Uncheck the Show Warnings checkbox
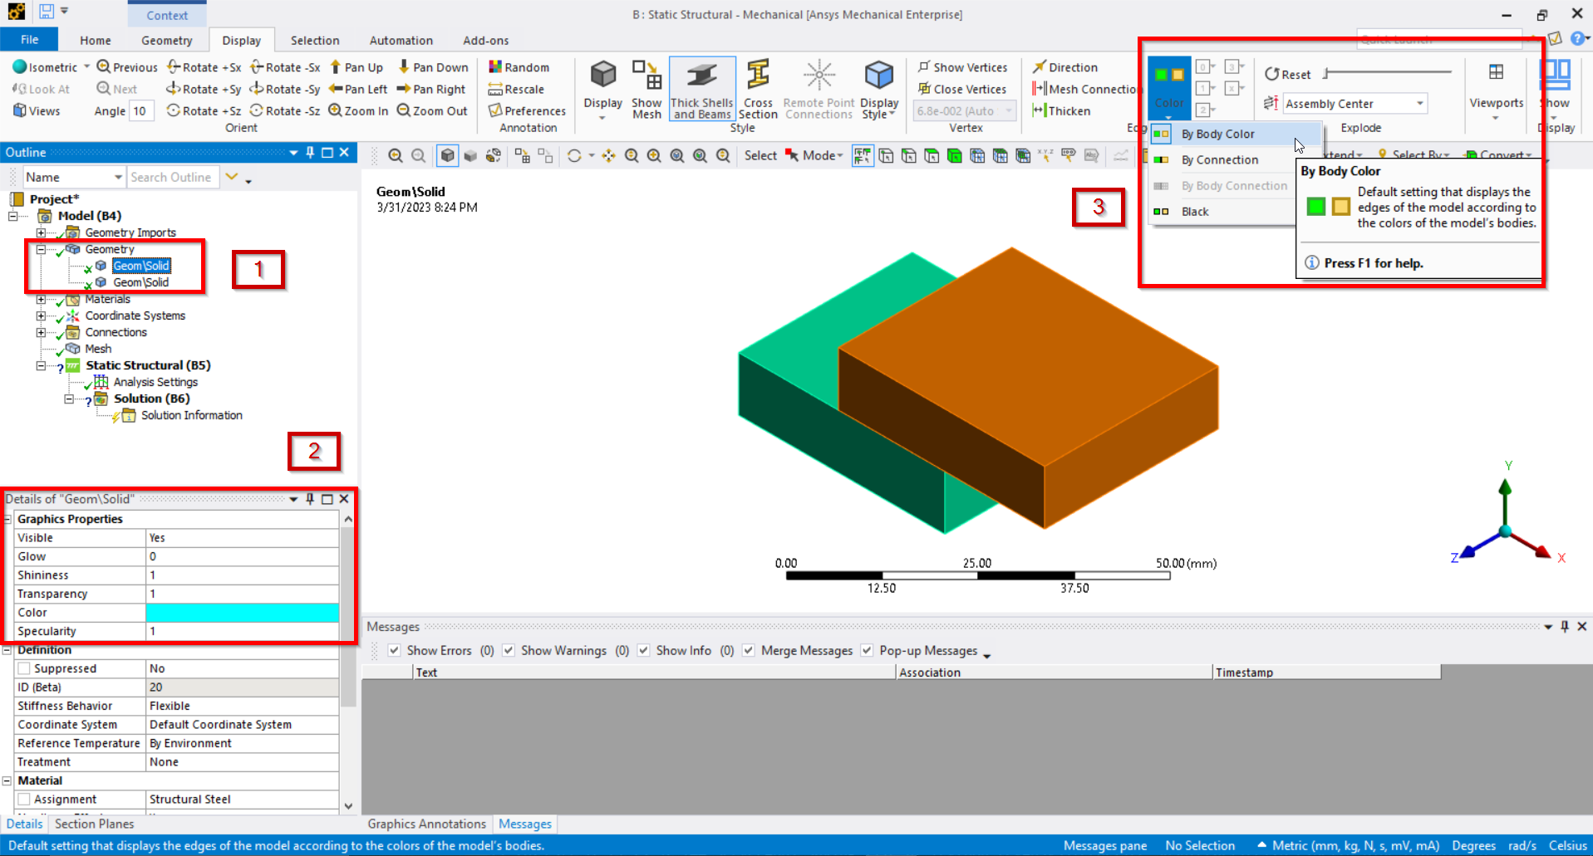The image size is (1593, 856). tap(509, 650)
